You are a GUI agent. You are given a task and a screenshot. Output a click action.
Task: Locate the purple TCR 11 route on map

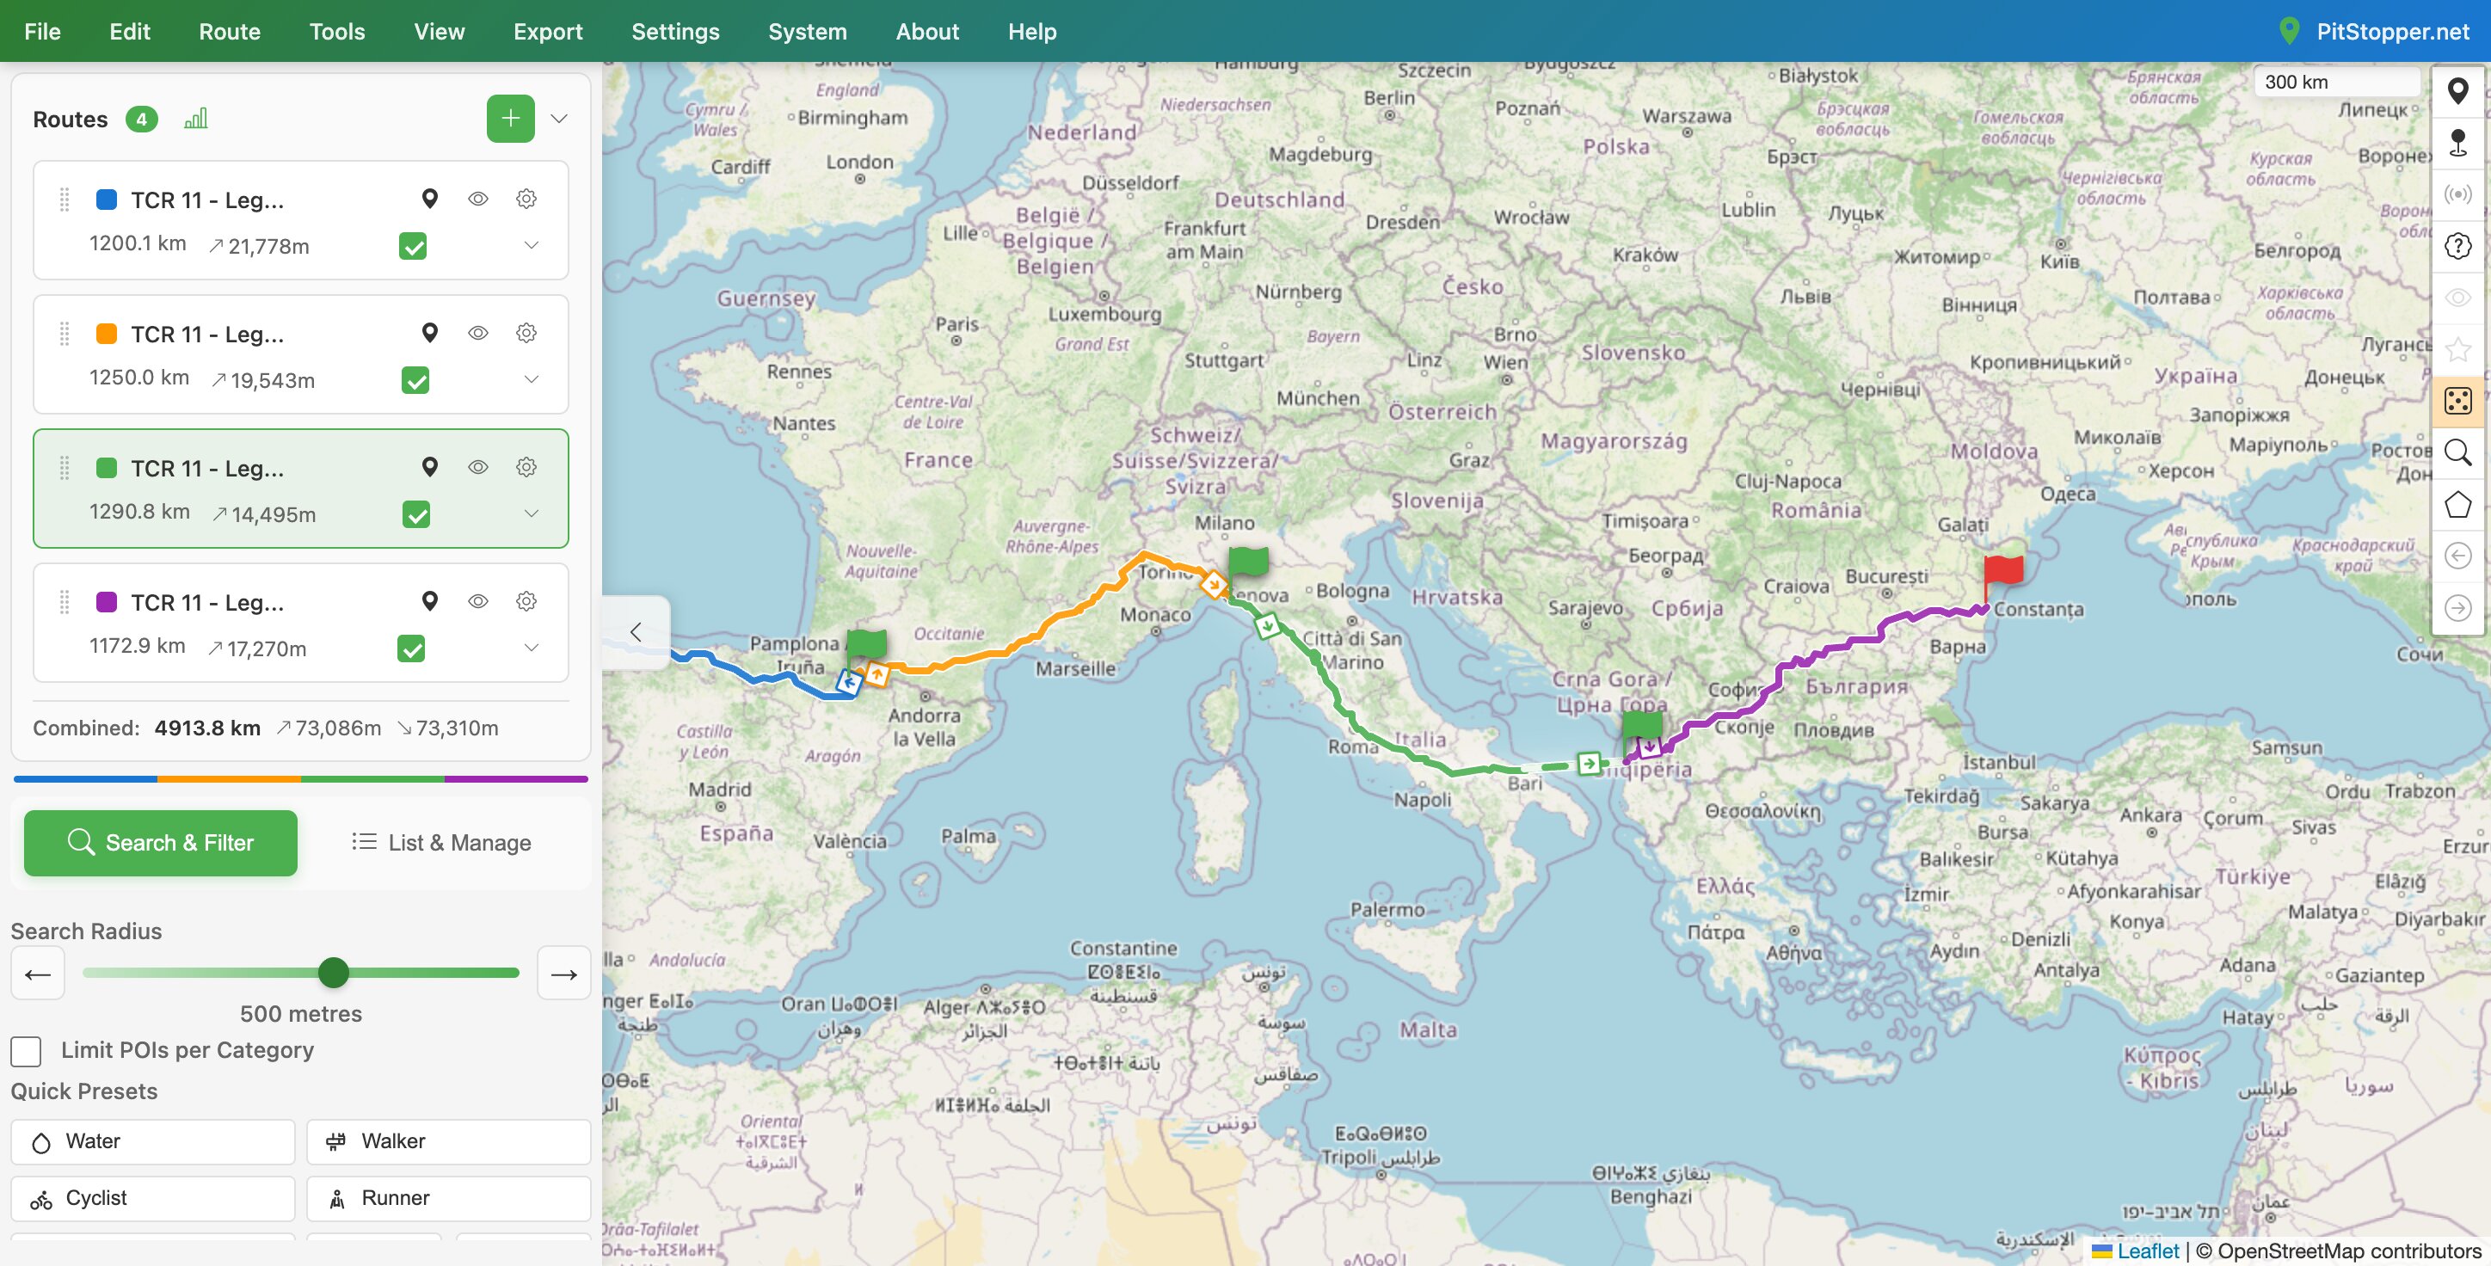coord(430,601)
